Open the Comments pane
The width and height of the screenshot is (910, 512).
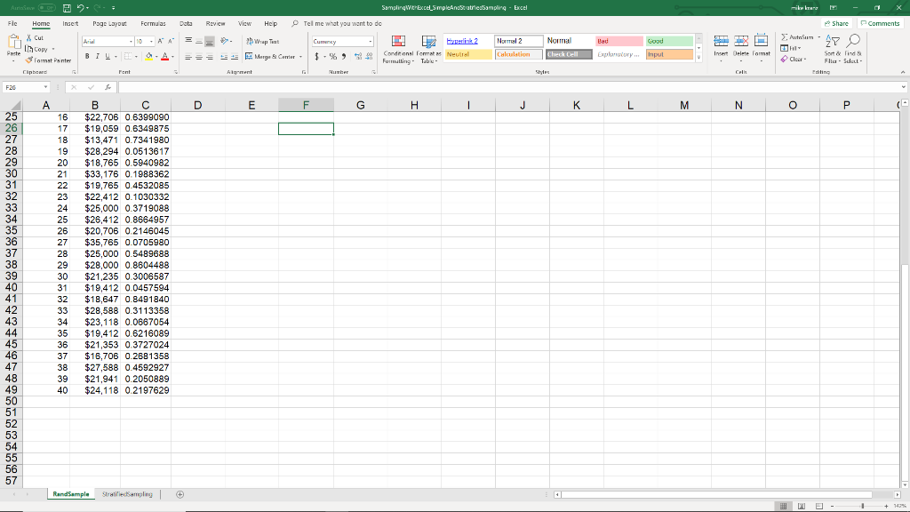click(x=880, y=24)
